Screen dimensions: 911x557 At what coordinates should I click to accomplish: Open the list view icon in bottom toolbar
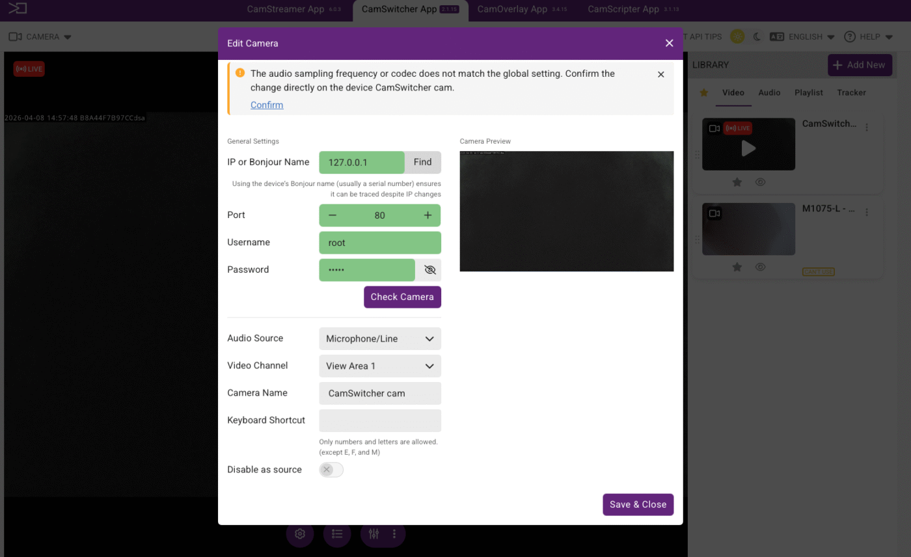[337, 534]
